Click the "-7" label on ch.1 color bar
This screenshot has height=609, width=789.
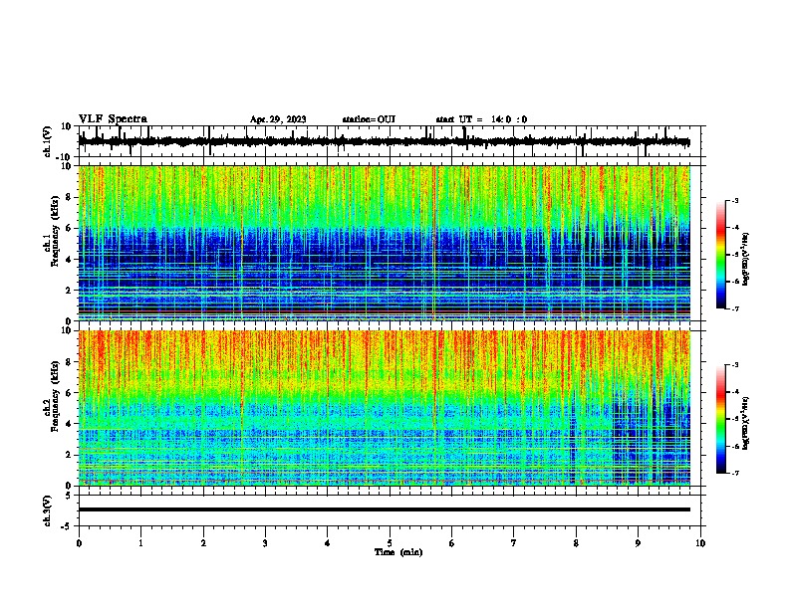pos(735,308)
